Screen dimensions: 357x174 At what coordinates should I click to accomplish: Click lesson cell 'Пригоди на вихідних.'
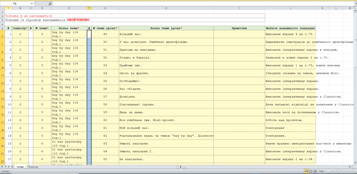tap(166, 50)
